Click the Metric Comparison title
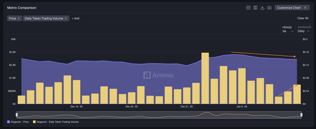The image size is (316, 129). 22,8
